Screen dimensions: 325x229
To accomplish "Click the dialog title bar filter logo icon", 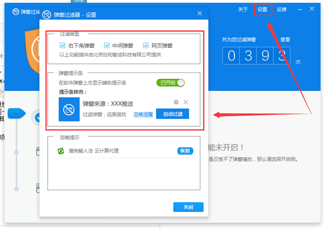I will coord(47,15).
